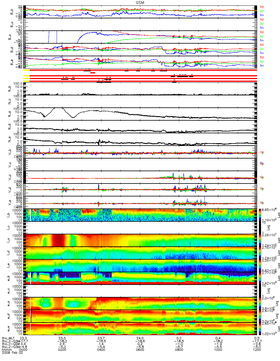Screen dimensions: 280x361
Task: Click the B_c axis label
Action: (x=12, y=25)
